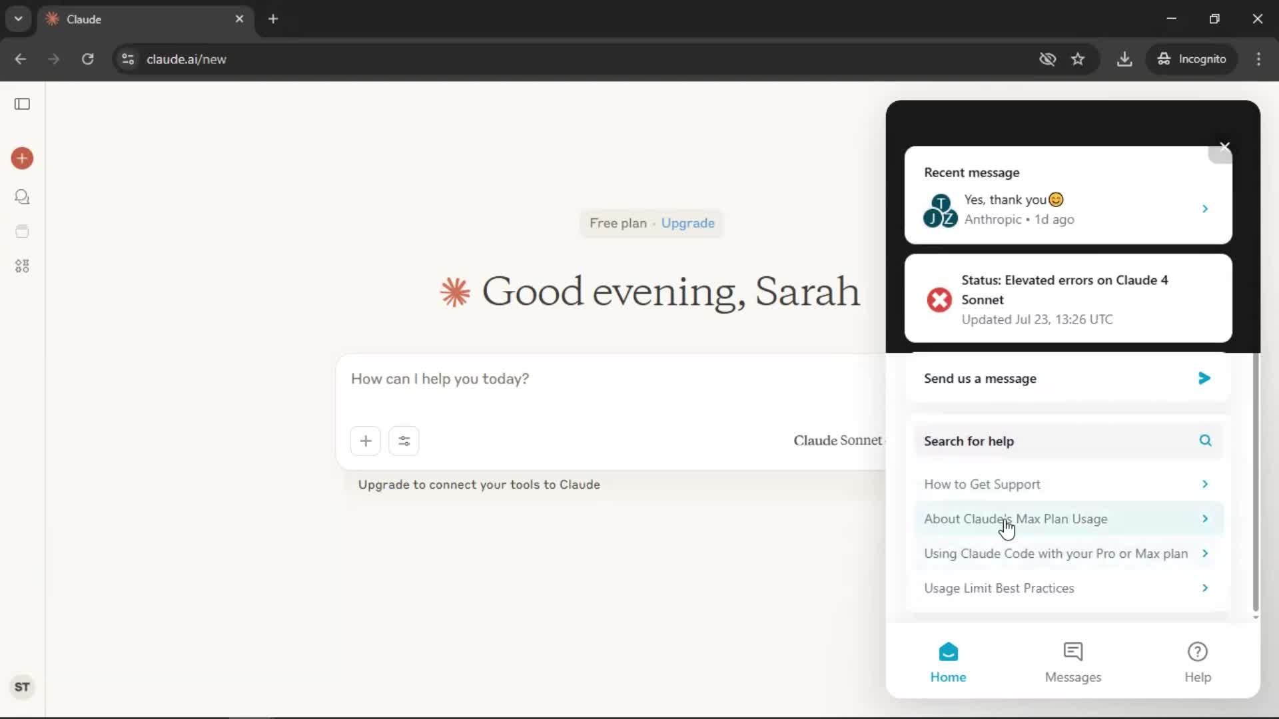Bookmark this page with star icon
1279x719 pixels.
point(1078,59)
